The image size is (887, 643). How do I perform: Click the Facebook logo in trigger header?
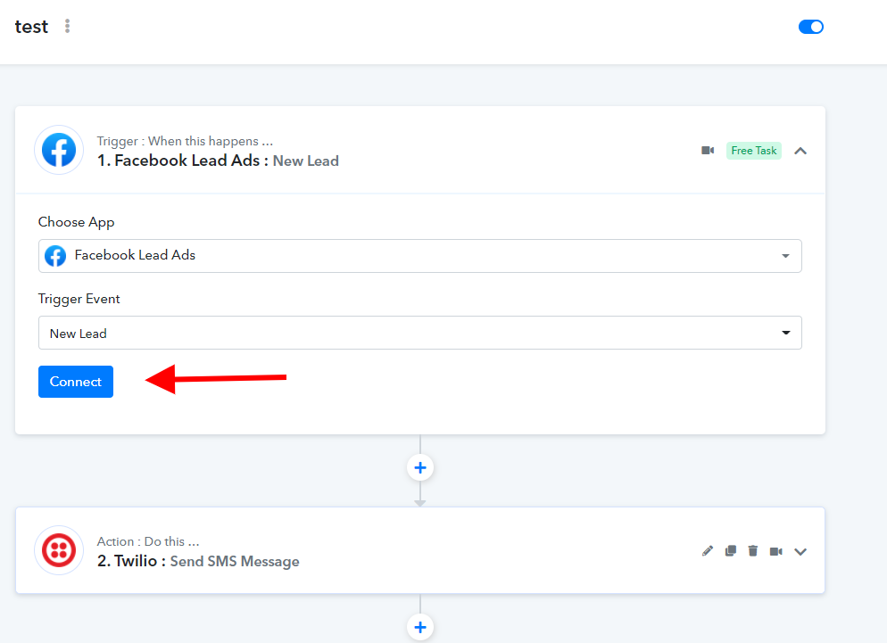pyautogui.click(x=59, y=150)
